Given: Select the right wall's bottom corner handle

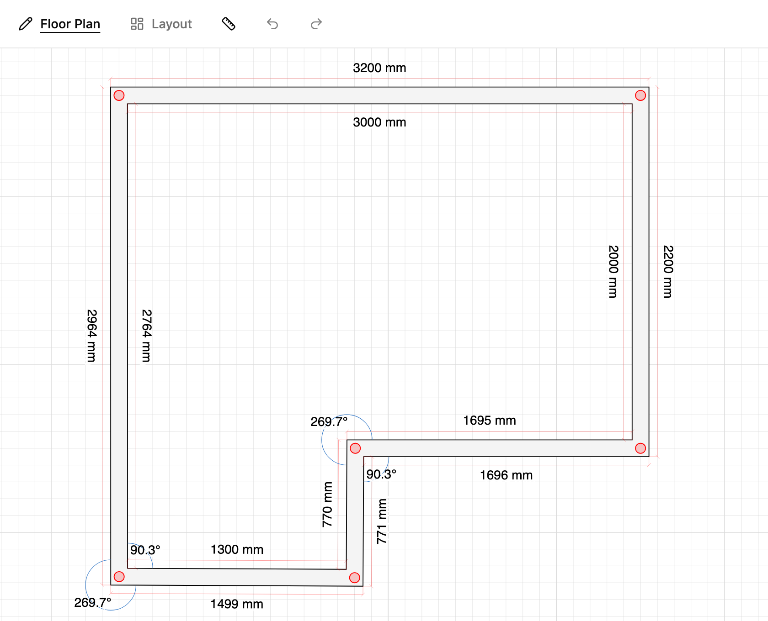Looking at the screenshot, I should (640, 448).
